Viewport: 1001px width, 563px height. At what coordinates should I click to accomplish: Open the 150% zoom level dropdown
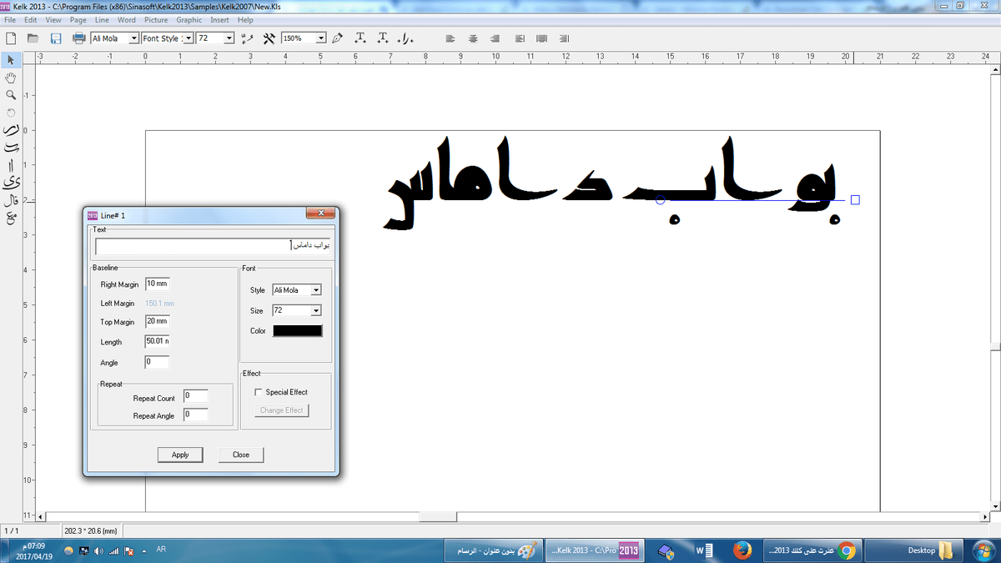pos(320,38)
